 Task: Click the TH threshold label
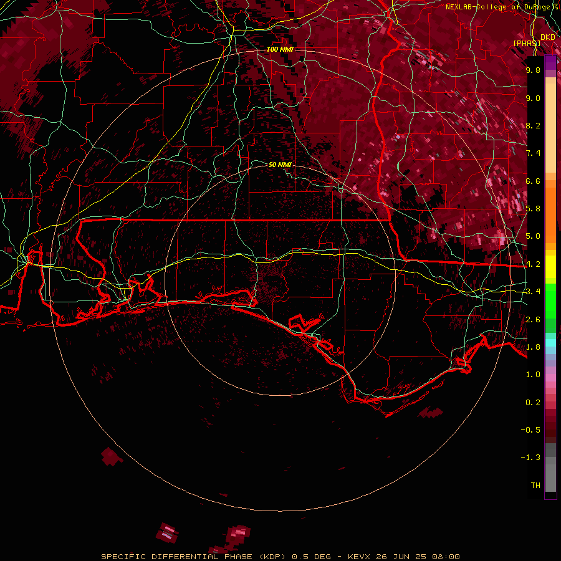(535, 486)
